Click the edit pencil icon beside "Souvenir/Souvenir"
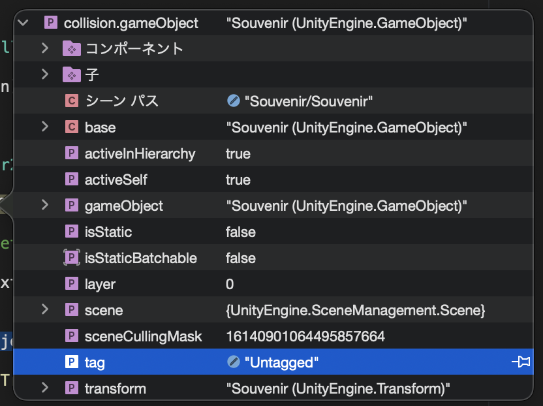The image size is (543, 406). click(234, 101)
